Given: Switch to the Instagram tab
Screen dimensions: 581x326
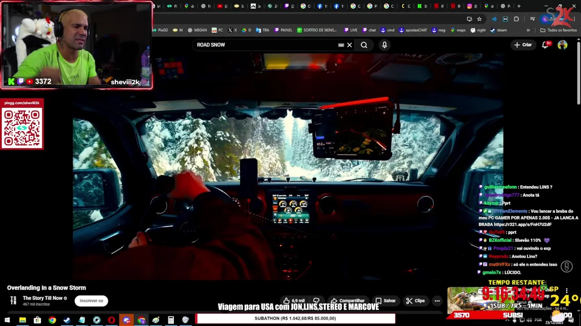Looking at the screenshot, I should (472, 6).
